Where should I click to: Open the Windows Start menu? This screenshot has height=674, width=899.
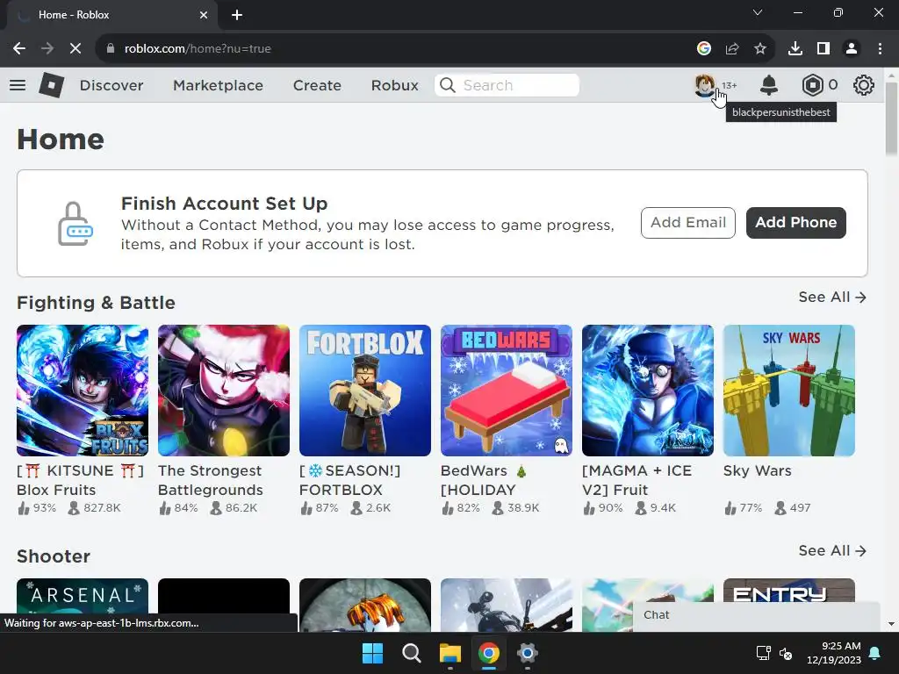coord(372,653)
